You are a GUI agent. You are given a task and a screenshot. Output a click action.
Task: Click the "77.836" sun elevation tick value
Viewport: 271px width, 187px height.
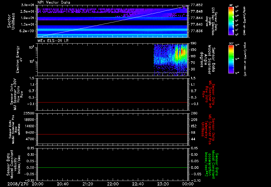[x=197, y=31]
